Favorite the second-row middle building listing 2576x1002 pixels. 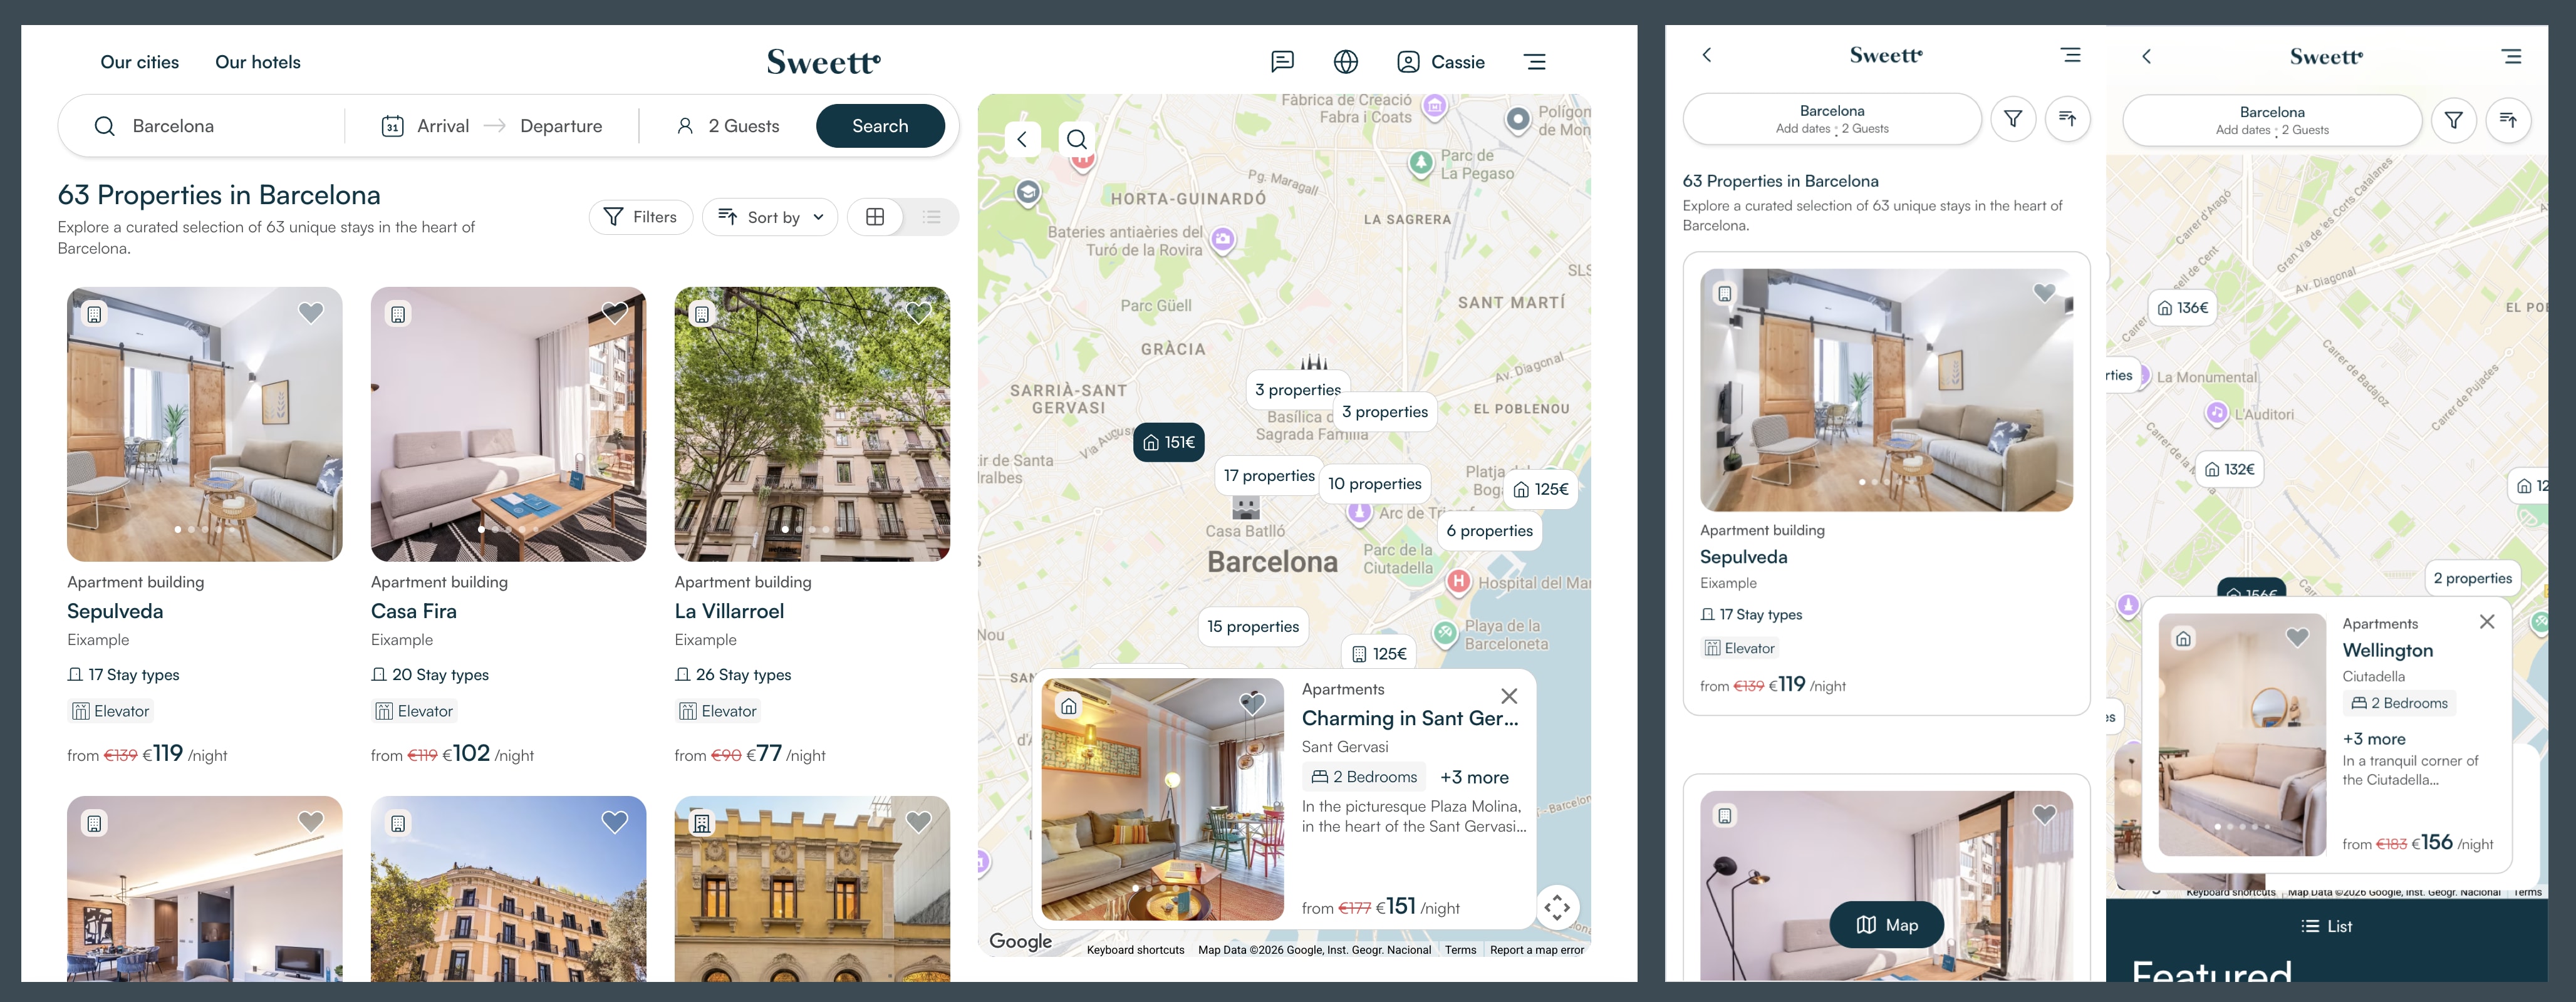coord(615,822)
